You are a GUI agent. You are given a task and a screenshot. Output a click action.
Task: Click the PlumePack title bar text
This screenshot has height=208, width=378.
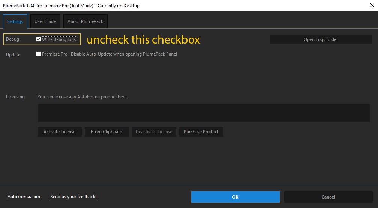click(x=71, y=6)
